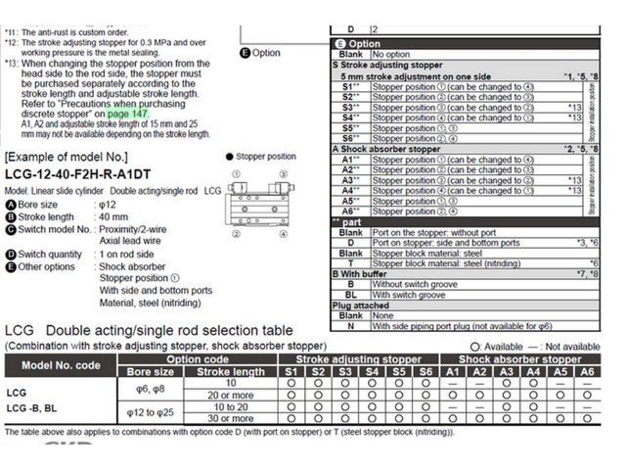Select the "30 or more" stroke length cell
Image resolution: width=626 pixels, height=470 pixels.
pyautogui.click(x=231, y=418)
